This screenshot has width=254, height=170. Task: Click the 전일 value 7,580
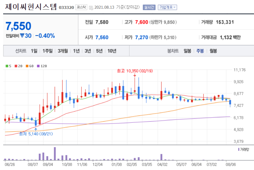click(x=102, y=22)
